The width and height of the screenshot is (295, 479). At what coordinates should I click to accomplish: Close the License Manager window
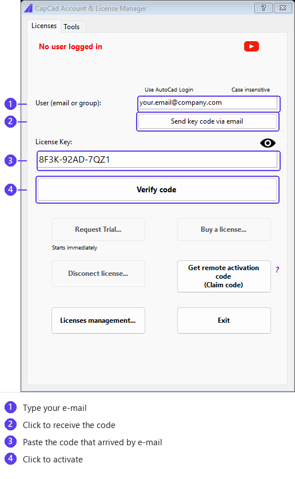tap(282, 8)
